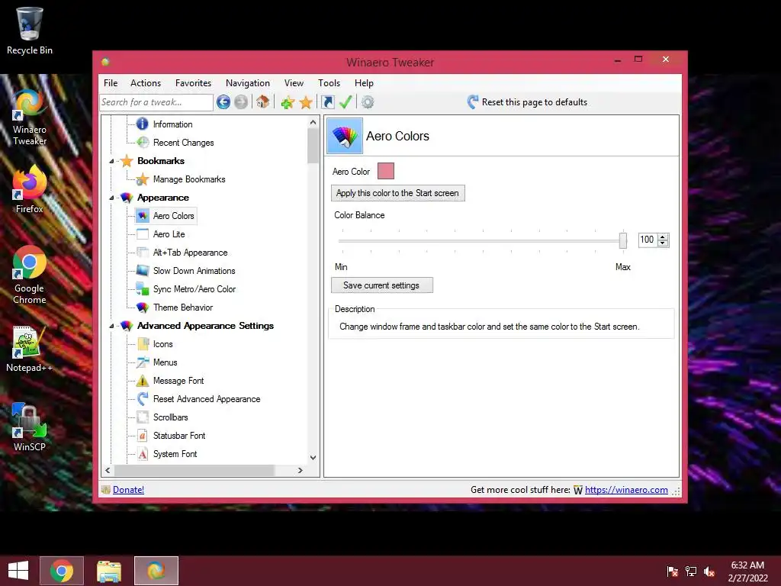The image size is (781, 586).
Task: Click the Color Balance slider thumb
Action: [622, 240]
